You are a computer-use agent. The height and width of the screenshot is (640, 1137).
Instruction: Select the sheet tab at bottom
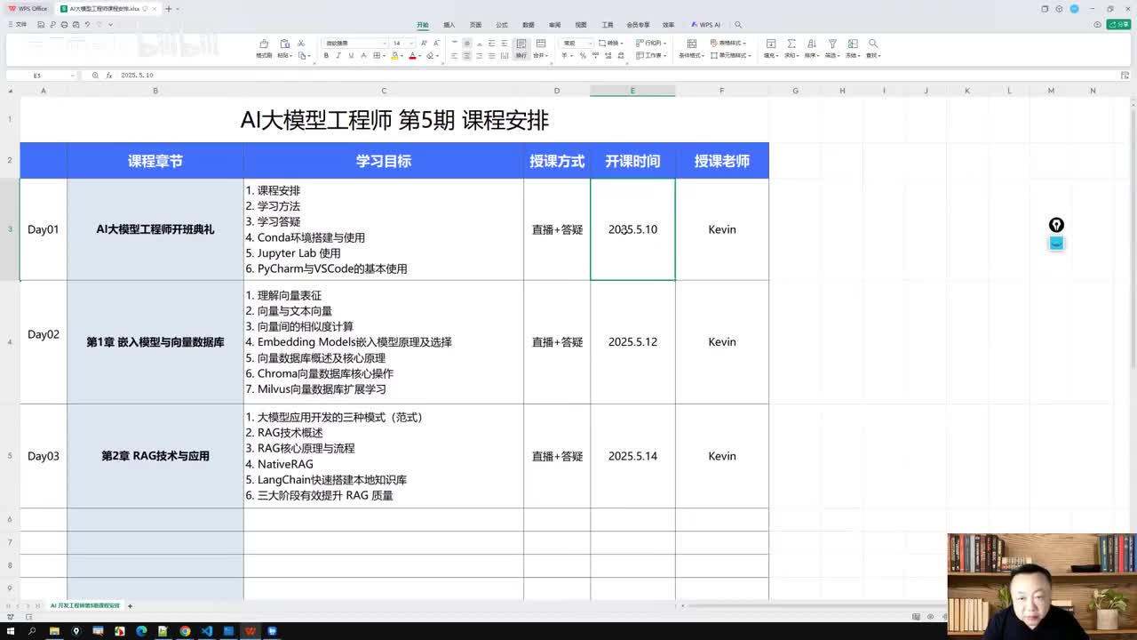[84, 605]
